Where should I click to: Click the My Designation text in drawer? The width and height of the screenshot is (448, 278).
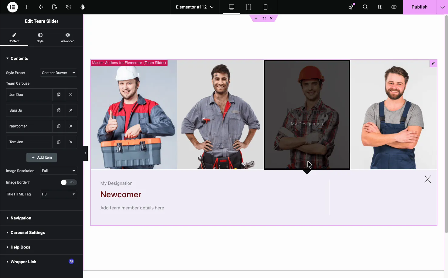click(x=117, y=183)
